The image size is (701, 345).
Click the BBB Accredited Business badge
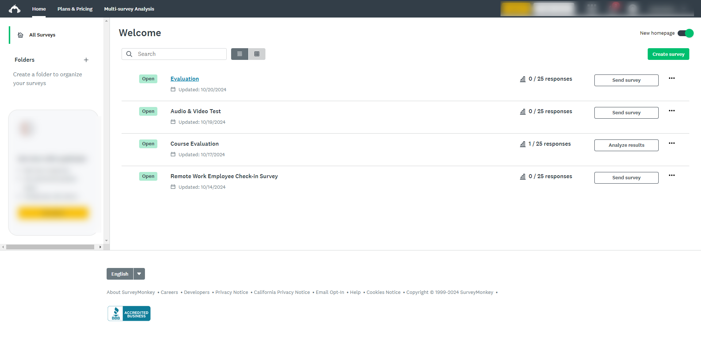click(x=129, y=314)
